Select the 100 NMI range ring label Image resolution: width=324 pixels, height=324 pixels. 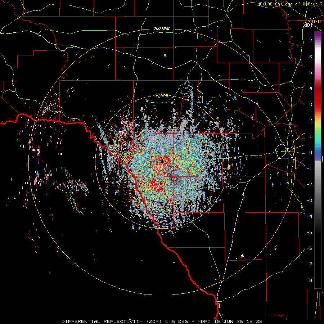point(162,28)
